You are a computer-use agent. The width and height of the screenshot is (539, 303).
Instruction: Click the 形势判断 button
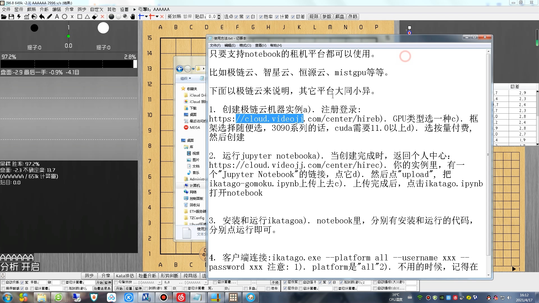169,276
